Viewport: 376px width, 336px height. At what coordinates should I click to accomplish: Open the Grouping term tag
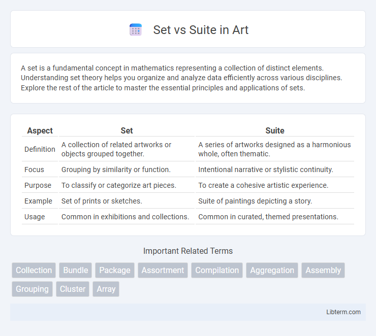pos(32,289)
